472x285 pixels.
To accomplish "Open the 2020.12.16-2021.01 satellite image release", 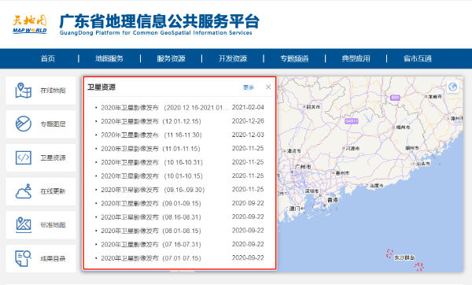I will (164, 108).
